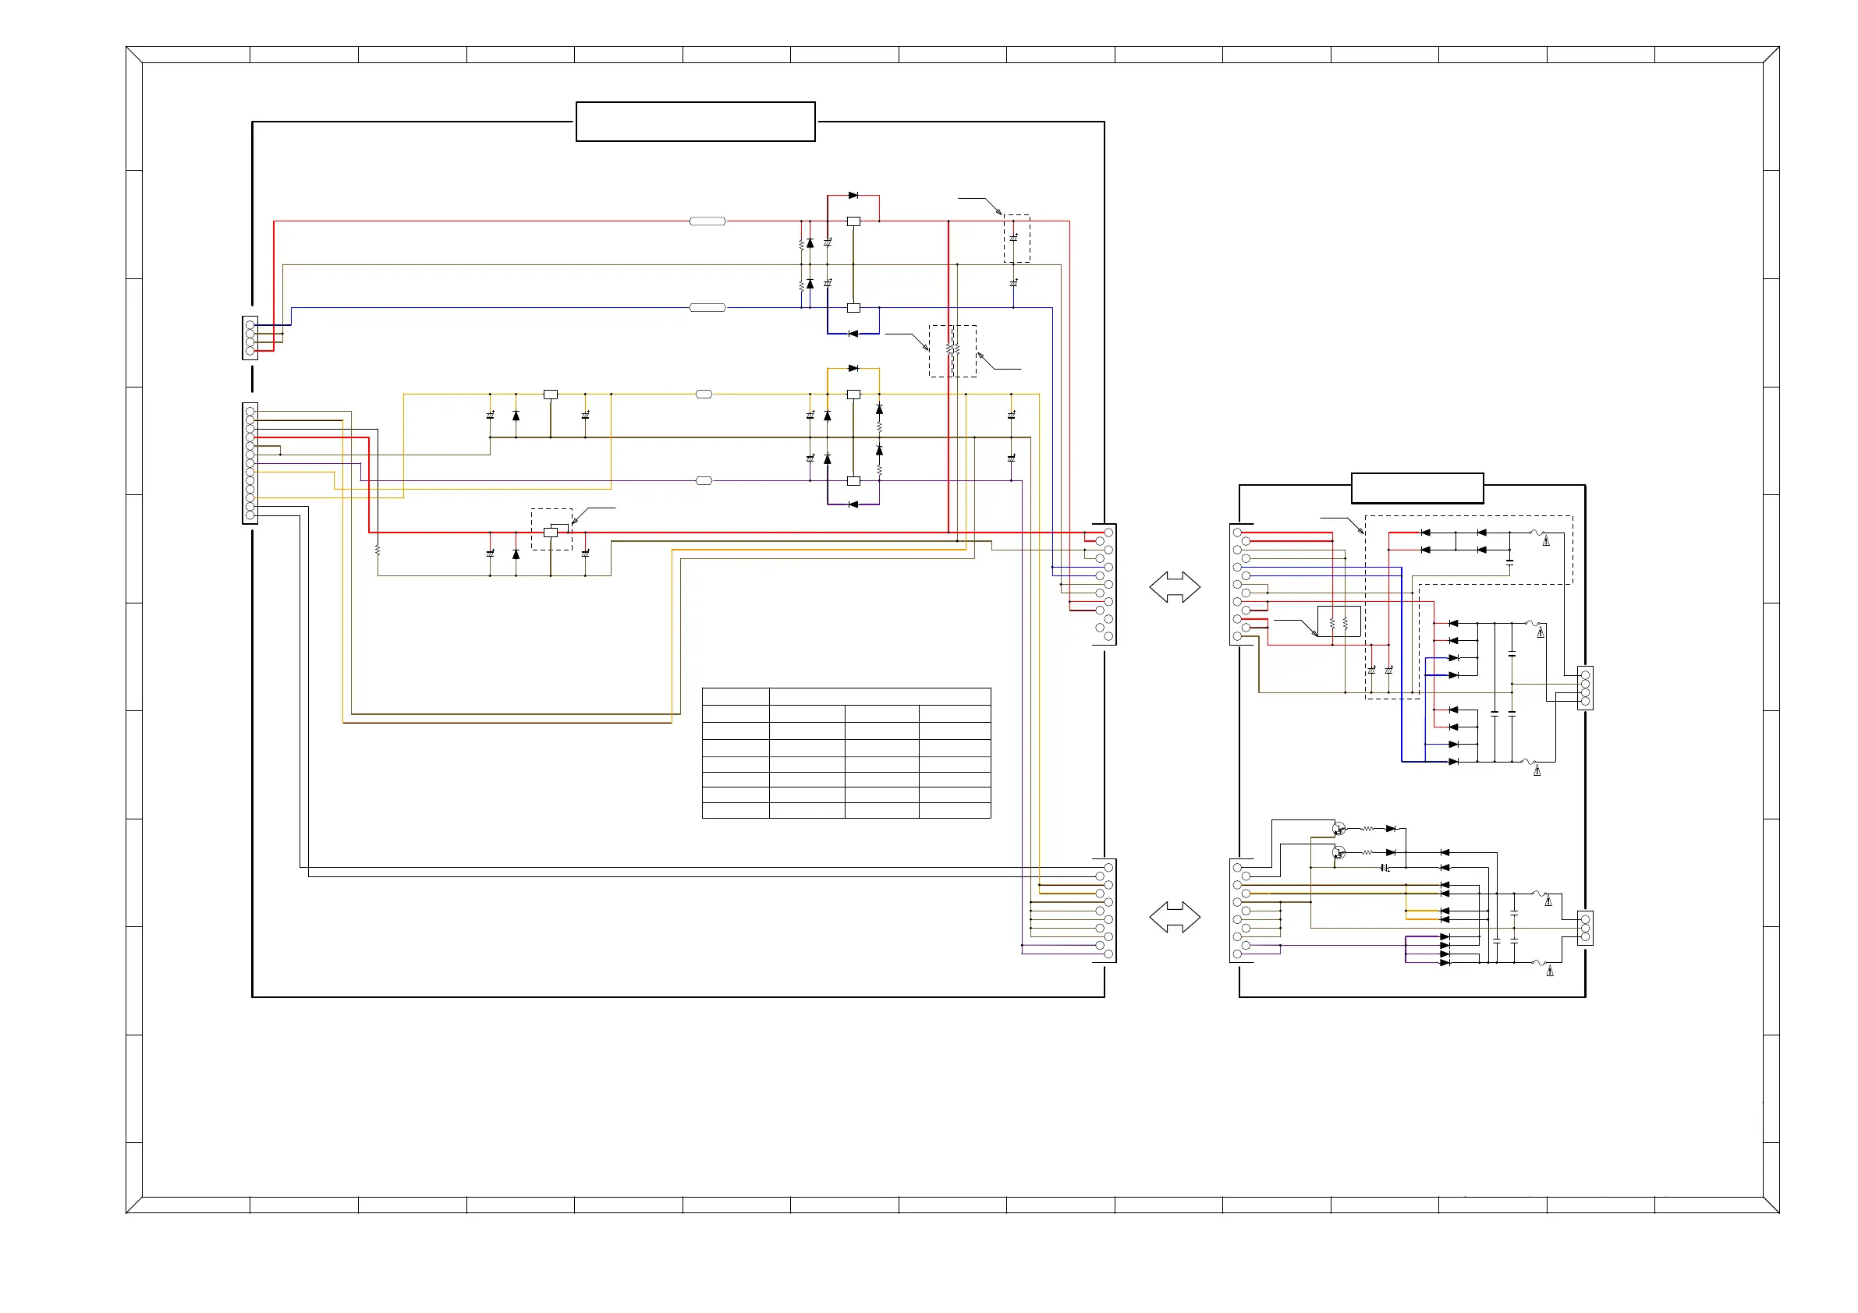Select the long oval component on blue wire
1858x1313 pixels.
[707, 307]
